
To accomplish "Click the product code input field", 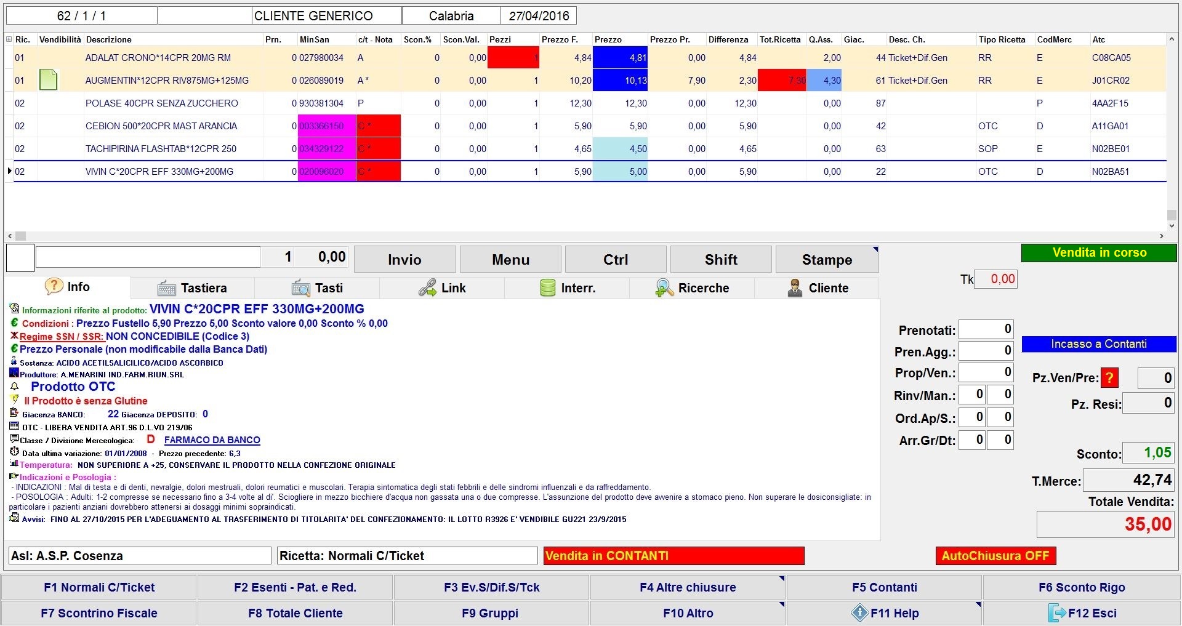I will [x=148, y=257].
